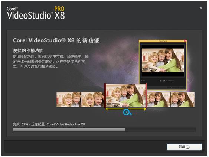209x157 pixels.
Task: Click the large highlighted center filmstrip frame
Action: (x=126, y=95)
